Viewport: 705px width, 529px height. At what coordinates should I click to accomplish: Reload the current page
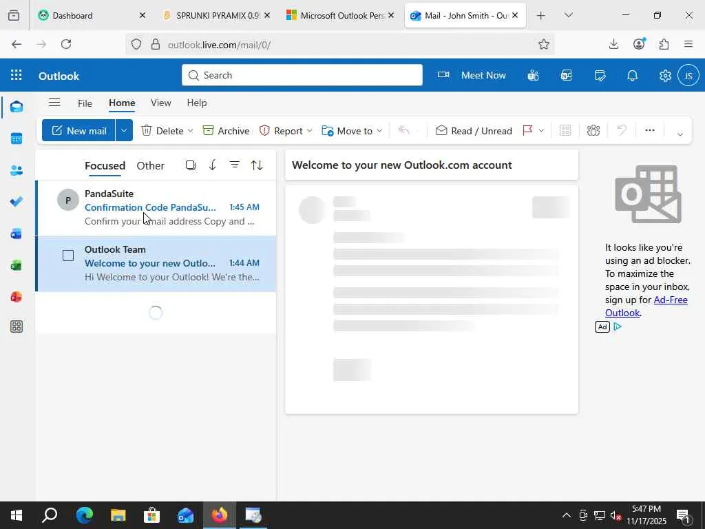[x=66, y=44]
